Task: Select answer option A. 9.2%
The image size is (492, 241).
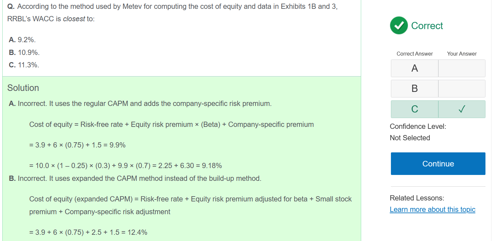Action: (22, 40)
